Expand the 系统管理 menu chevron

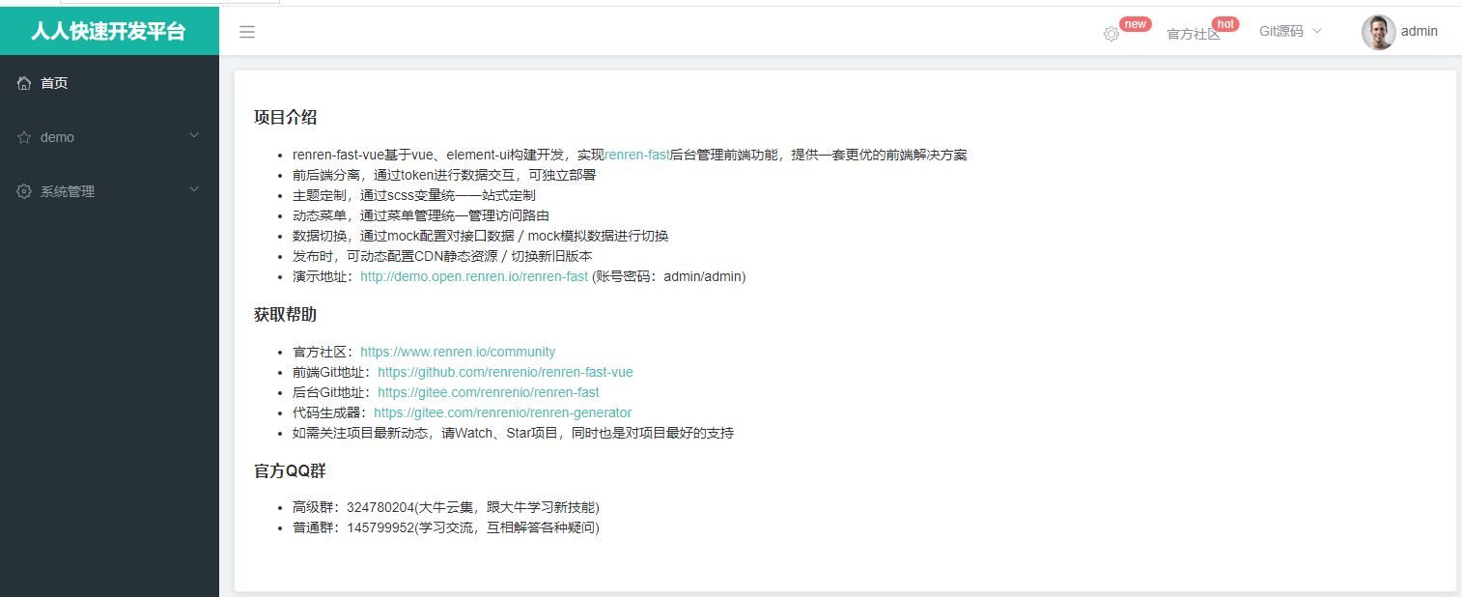click(x=194, y=190)
